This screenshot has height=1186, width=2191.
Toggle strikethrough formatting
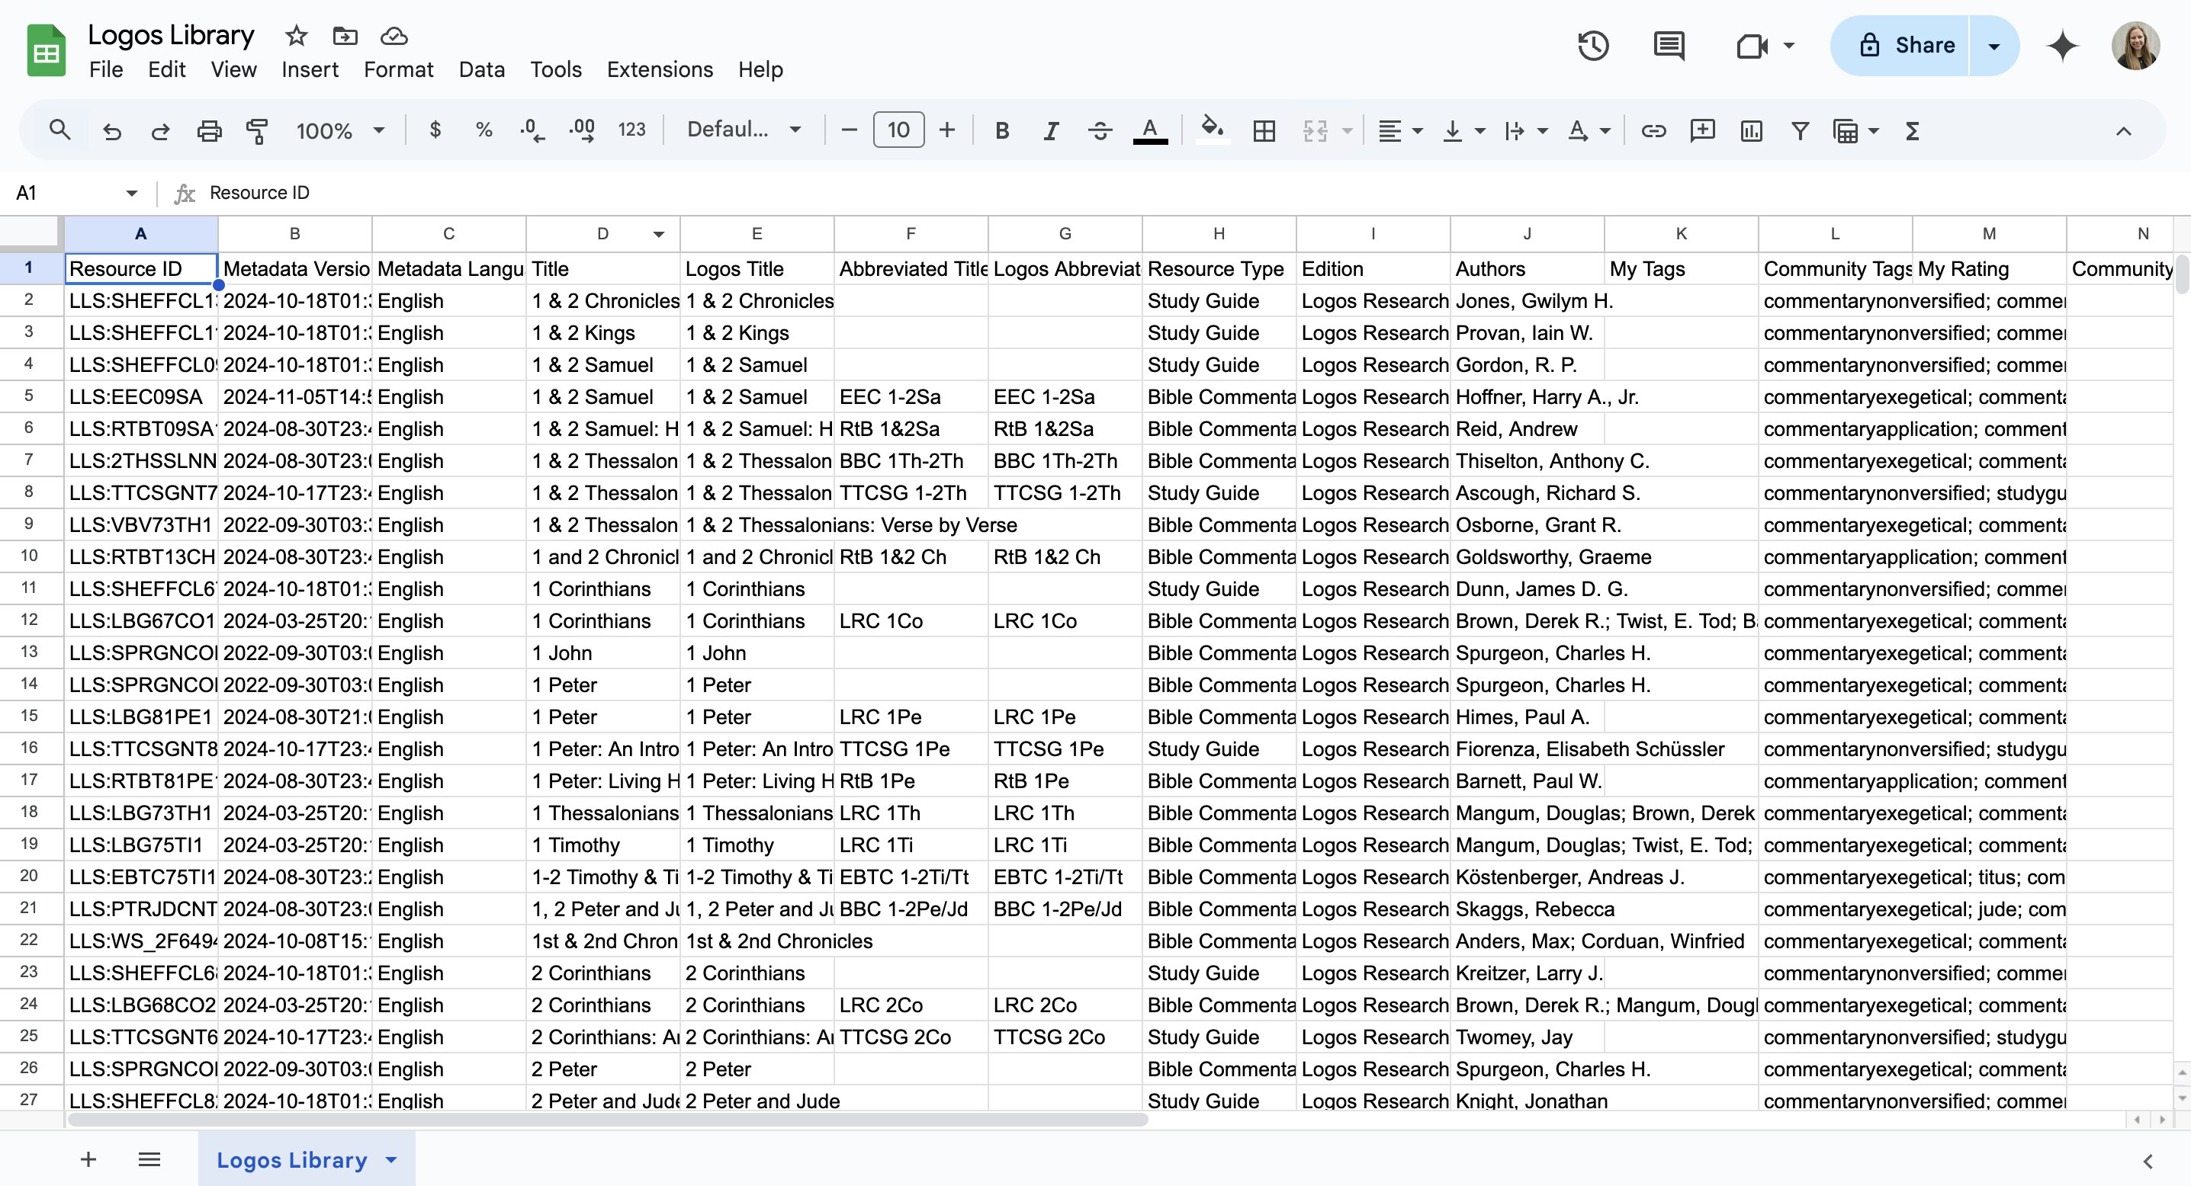click(x=1100, y=130)
